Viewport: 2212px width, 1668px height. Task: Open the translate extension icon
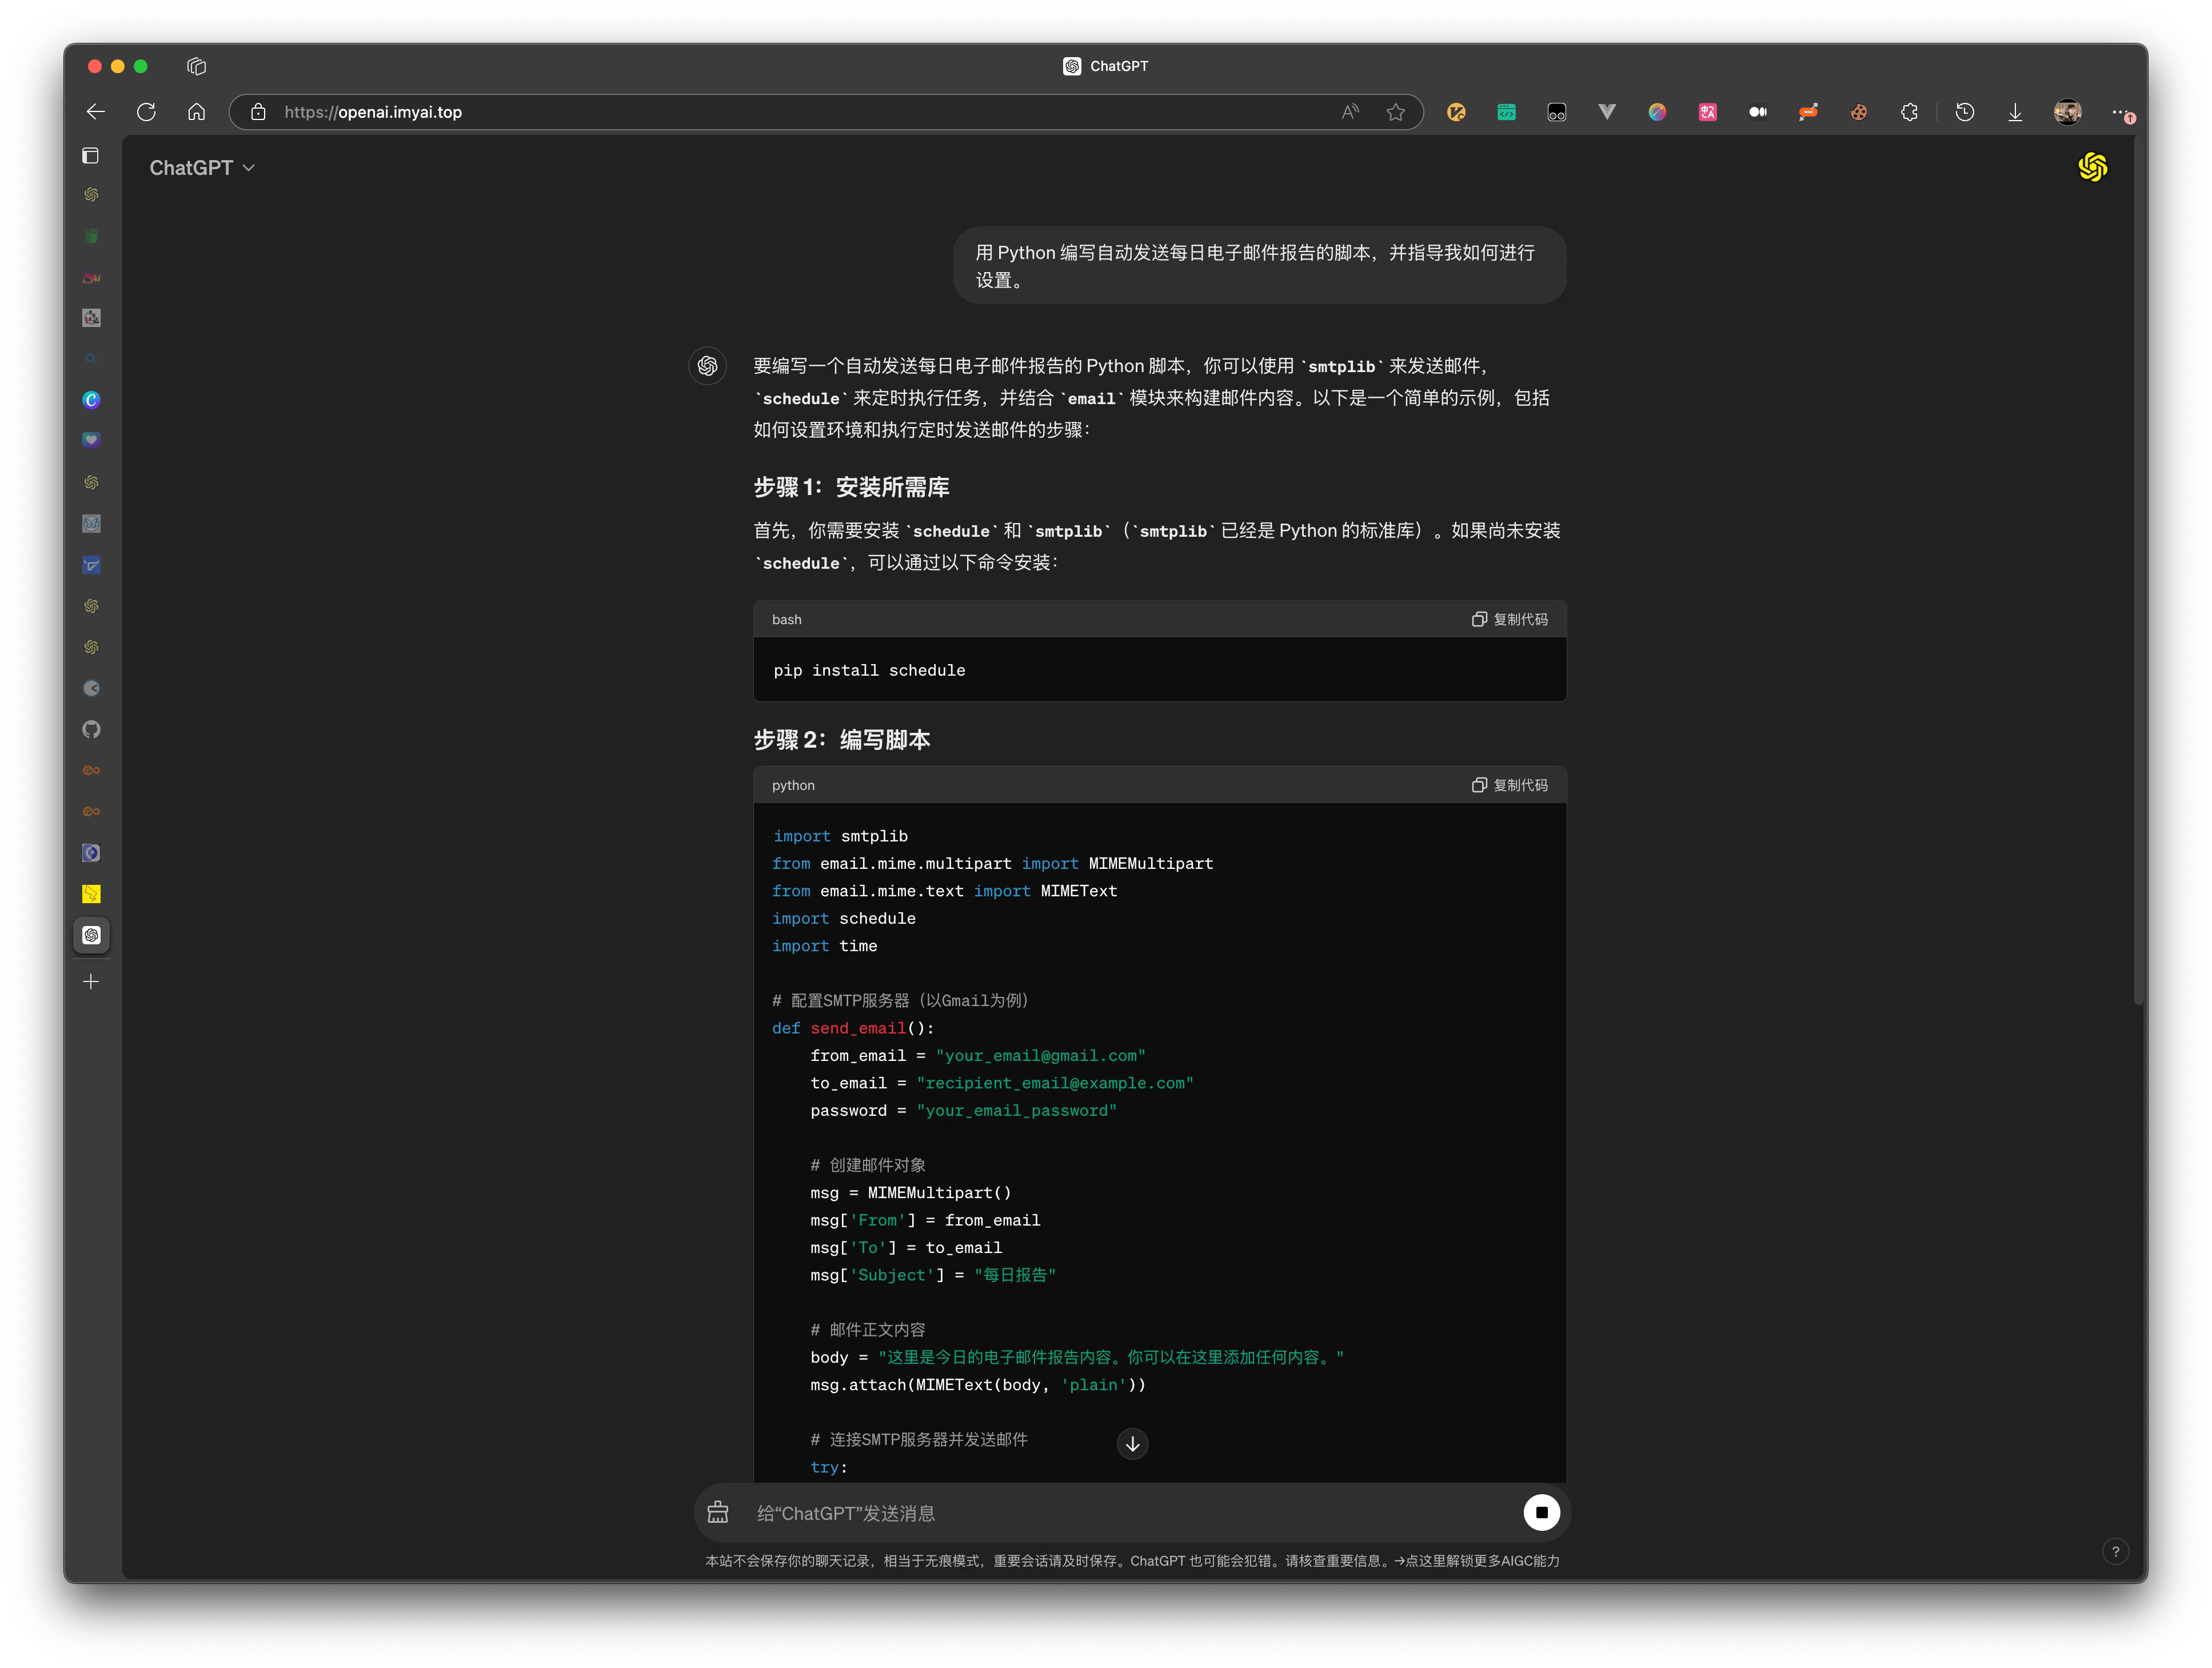pyautogui.click(x=1708, y=112)
